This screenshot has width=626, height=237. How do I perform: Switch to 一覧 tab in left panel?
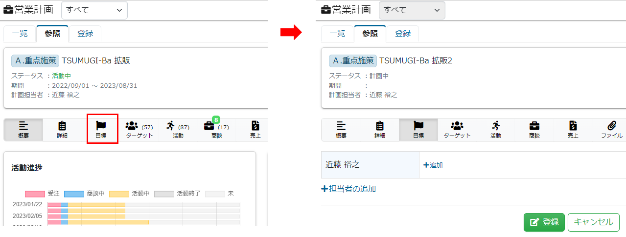pos(20,34)
